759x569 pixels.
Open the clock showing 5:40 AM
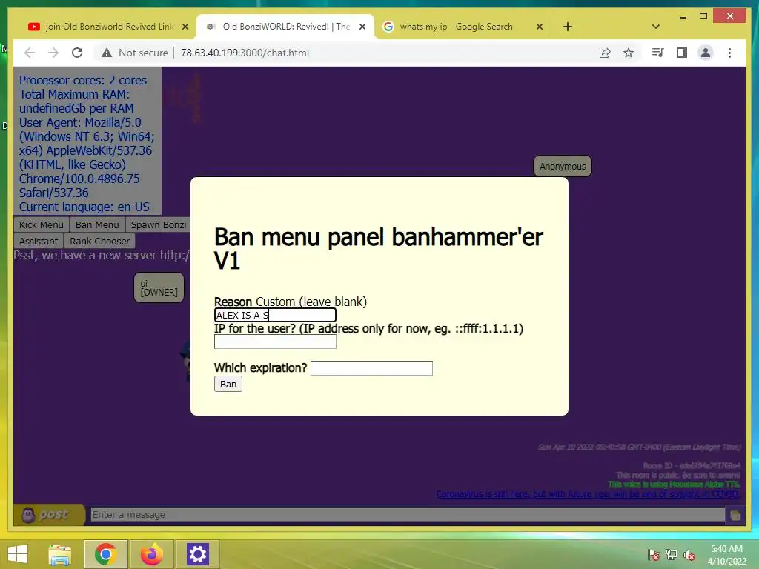tap(726, 555)
